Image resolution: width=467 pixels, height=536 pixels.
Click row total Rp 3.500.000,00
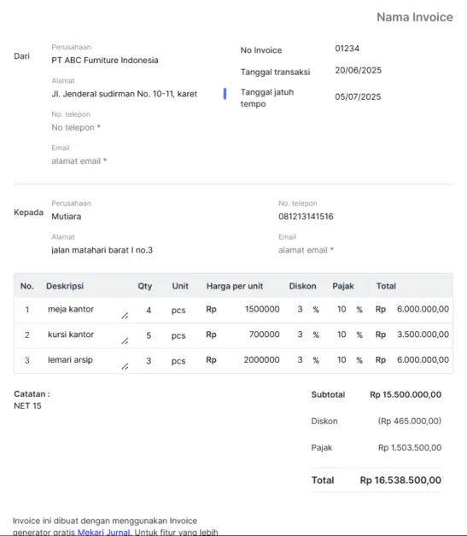click(412, 335)
